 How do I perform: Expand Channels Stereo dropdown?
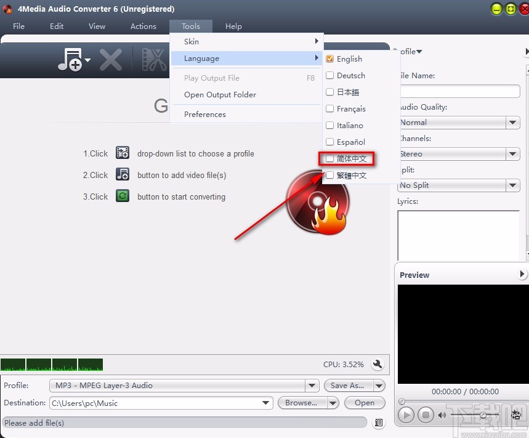(513, 154)
